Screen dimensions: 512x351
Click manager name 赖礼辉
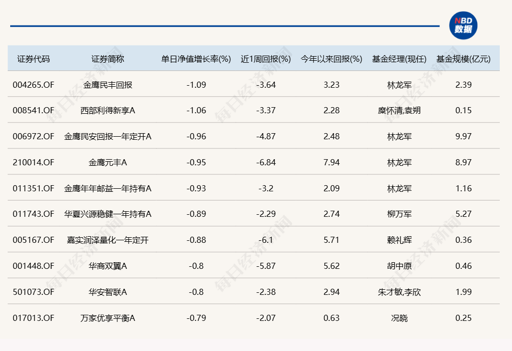[399, 240]
